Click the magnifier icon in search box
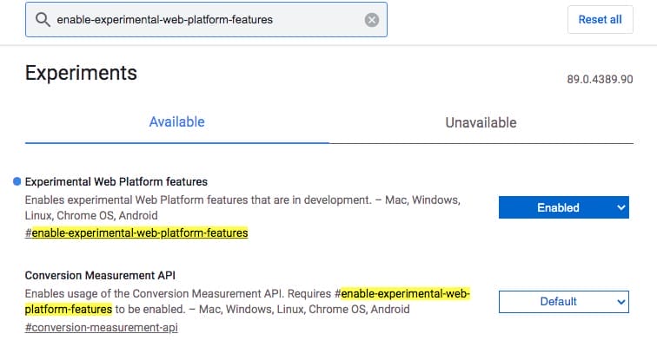This screenshot has height=347, width=657. (x=43, y=20)
